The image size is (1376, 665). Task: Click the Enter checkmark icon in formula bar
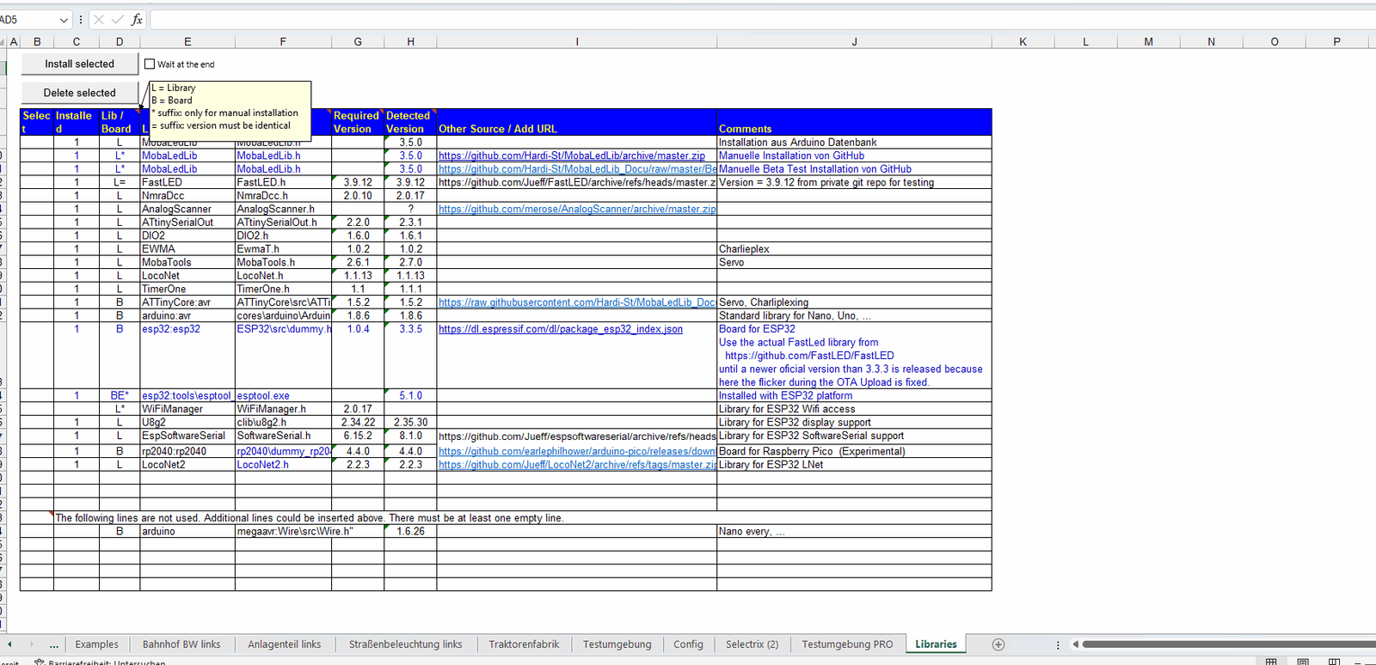click(117, 20)
